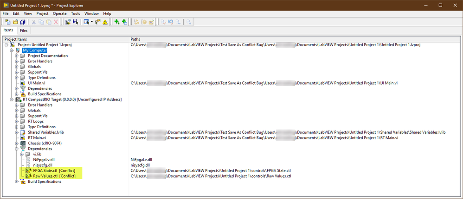This screenshot has width=463, height=199.
Task: Click the green plus add device icon
Action: pyautogui.click(x=124, y=22)
